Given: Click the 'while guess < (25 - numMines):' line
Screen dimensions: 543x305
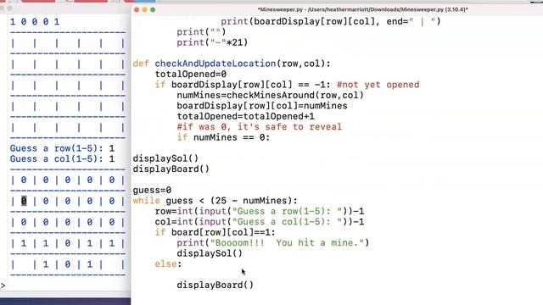Looking at the screenshot, I should tap(215, 201).
